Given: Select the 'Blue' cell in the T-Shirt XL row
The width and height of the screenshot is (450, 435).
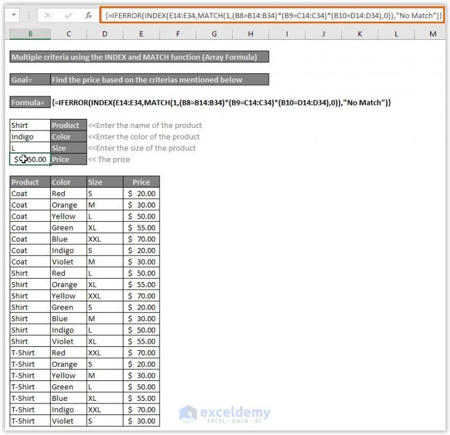Looking at the screenshot, I should tap(69, 398).
